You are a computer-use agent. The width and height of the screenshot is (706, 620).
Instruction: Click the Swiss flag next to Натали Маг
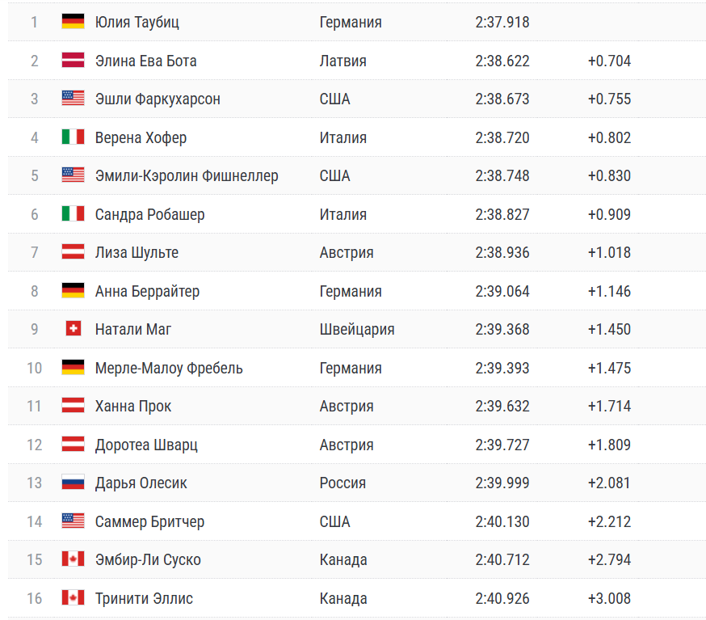point(73,329)
